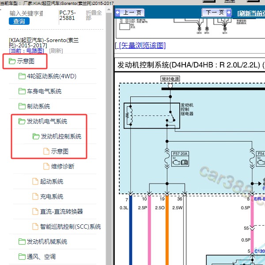Click document icon beside 起动系统
Viewport: 265px width, 265px height.
[35, 181]
